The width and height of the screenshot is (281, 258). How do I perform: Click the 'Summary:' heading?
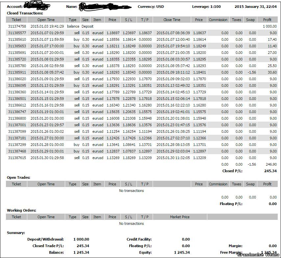coord(16,233)
